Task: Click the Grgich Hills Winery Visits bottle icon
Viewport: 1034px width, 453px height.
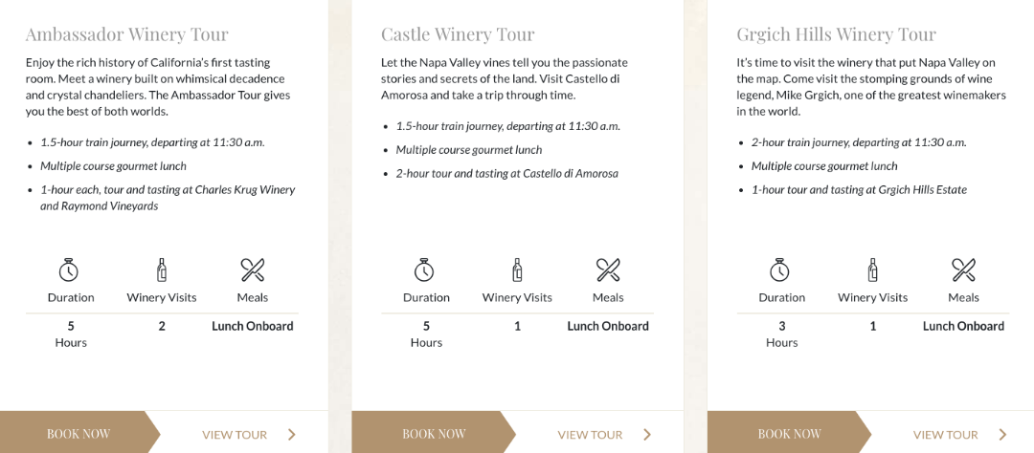Action: 872,270
